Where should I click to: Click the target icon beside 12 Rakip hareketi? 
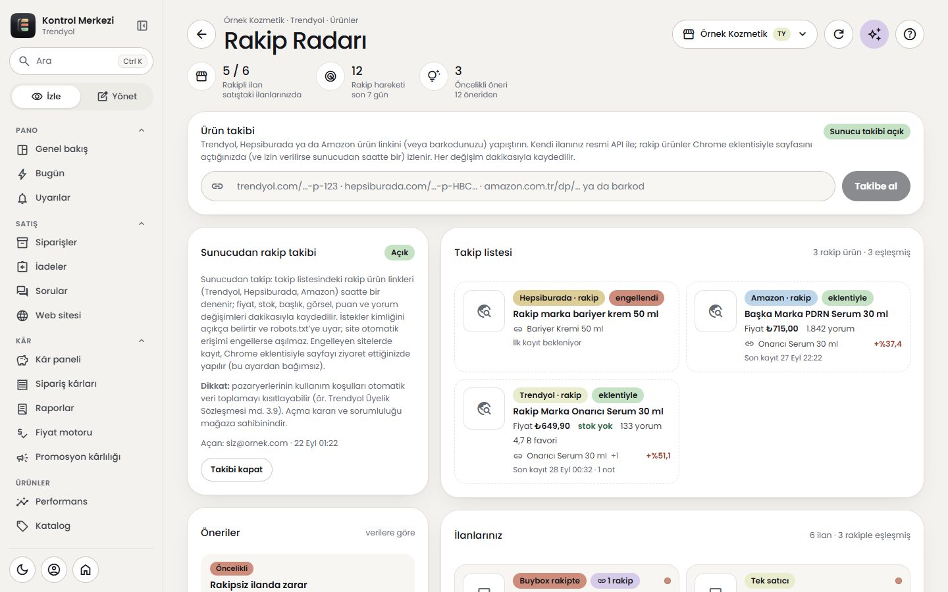(x=330, y=76)
